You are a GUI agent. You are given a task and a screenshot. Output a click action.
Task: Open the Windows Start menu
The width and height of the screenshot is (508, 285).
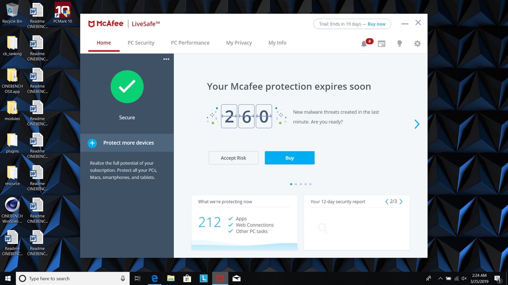point(8,278)
